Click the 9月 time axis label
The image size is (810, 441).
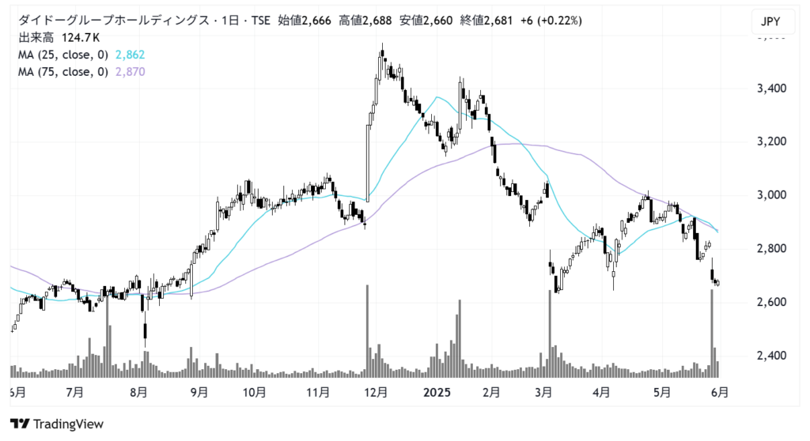(x=199, y=393)
